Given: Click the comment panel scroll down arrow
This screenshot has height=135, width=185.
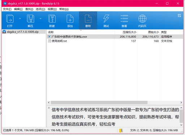Looking at the screenshot, I should (181, 125).
